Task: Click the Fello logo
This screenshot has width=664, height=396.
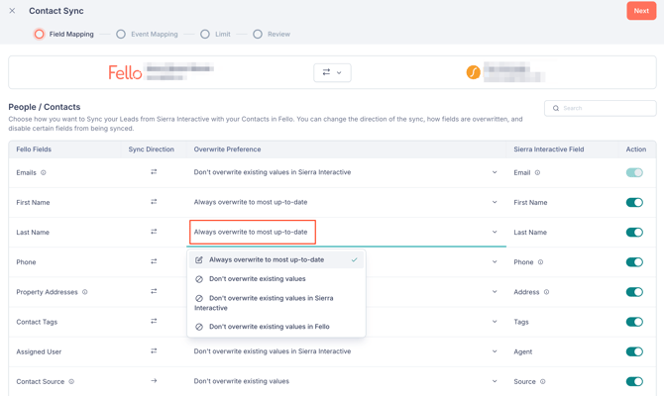Action: 125,73
